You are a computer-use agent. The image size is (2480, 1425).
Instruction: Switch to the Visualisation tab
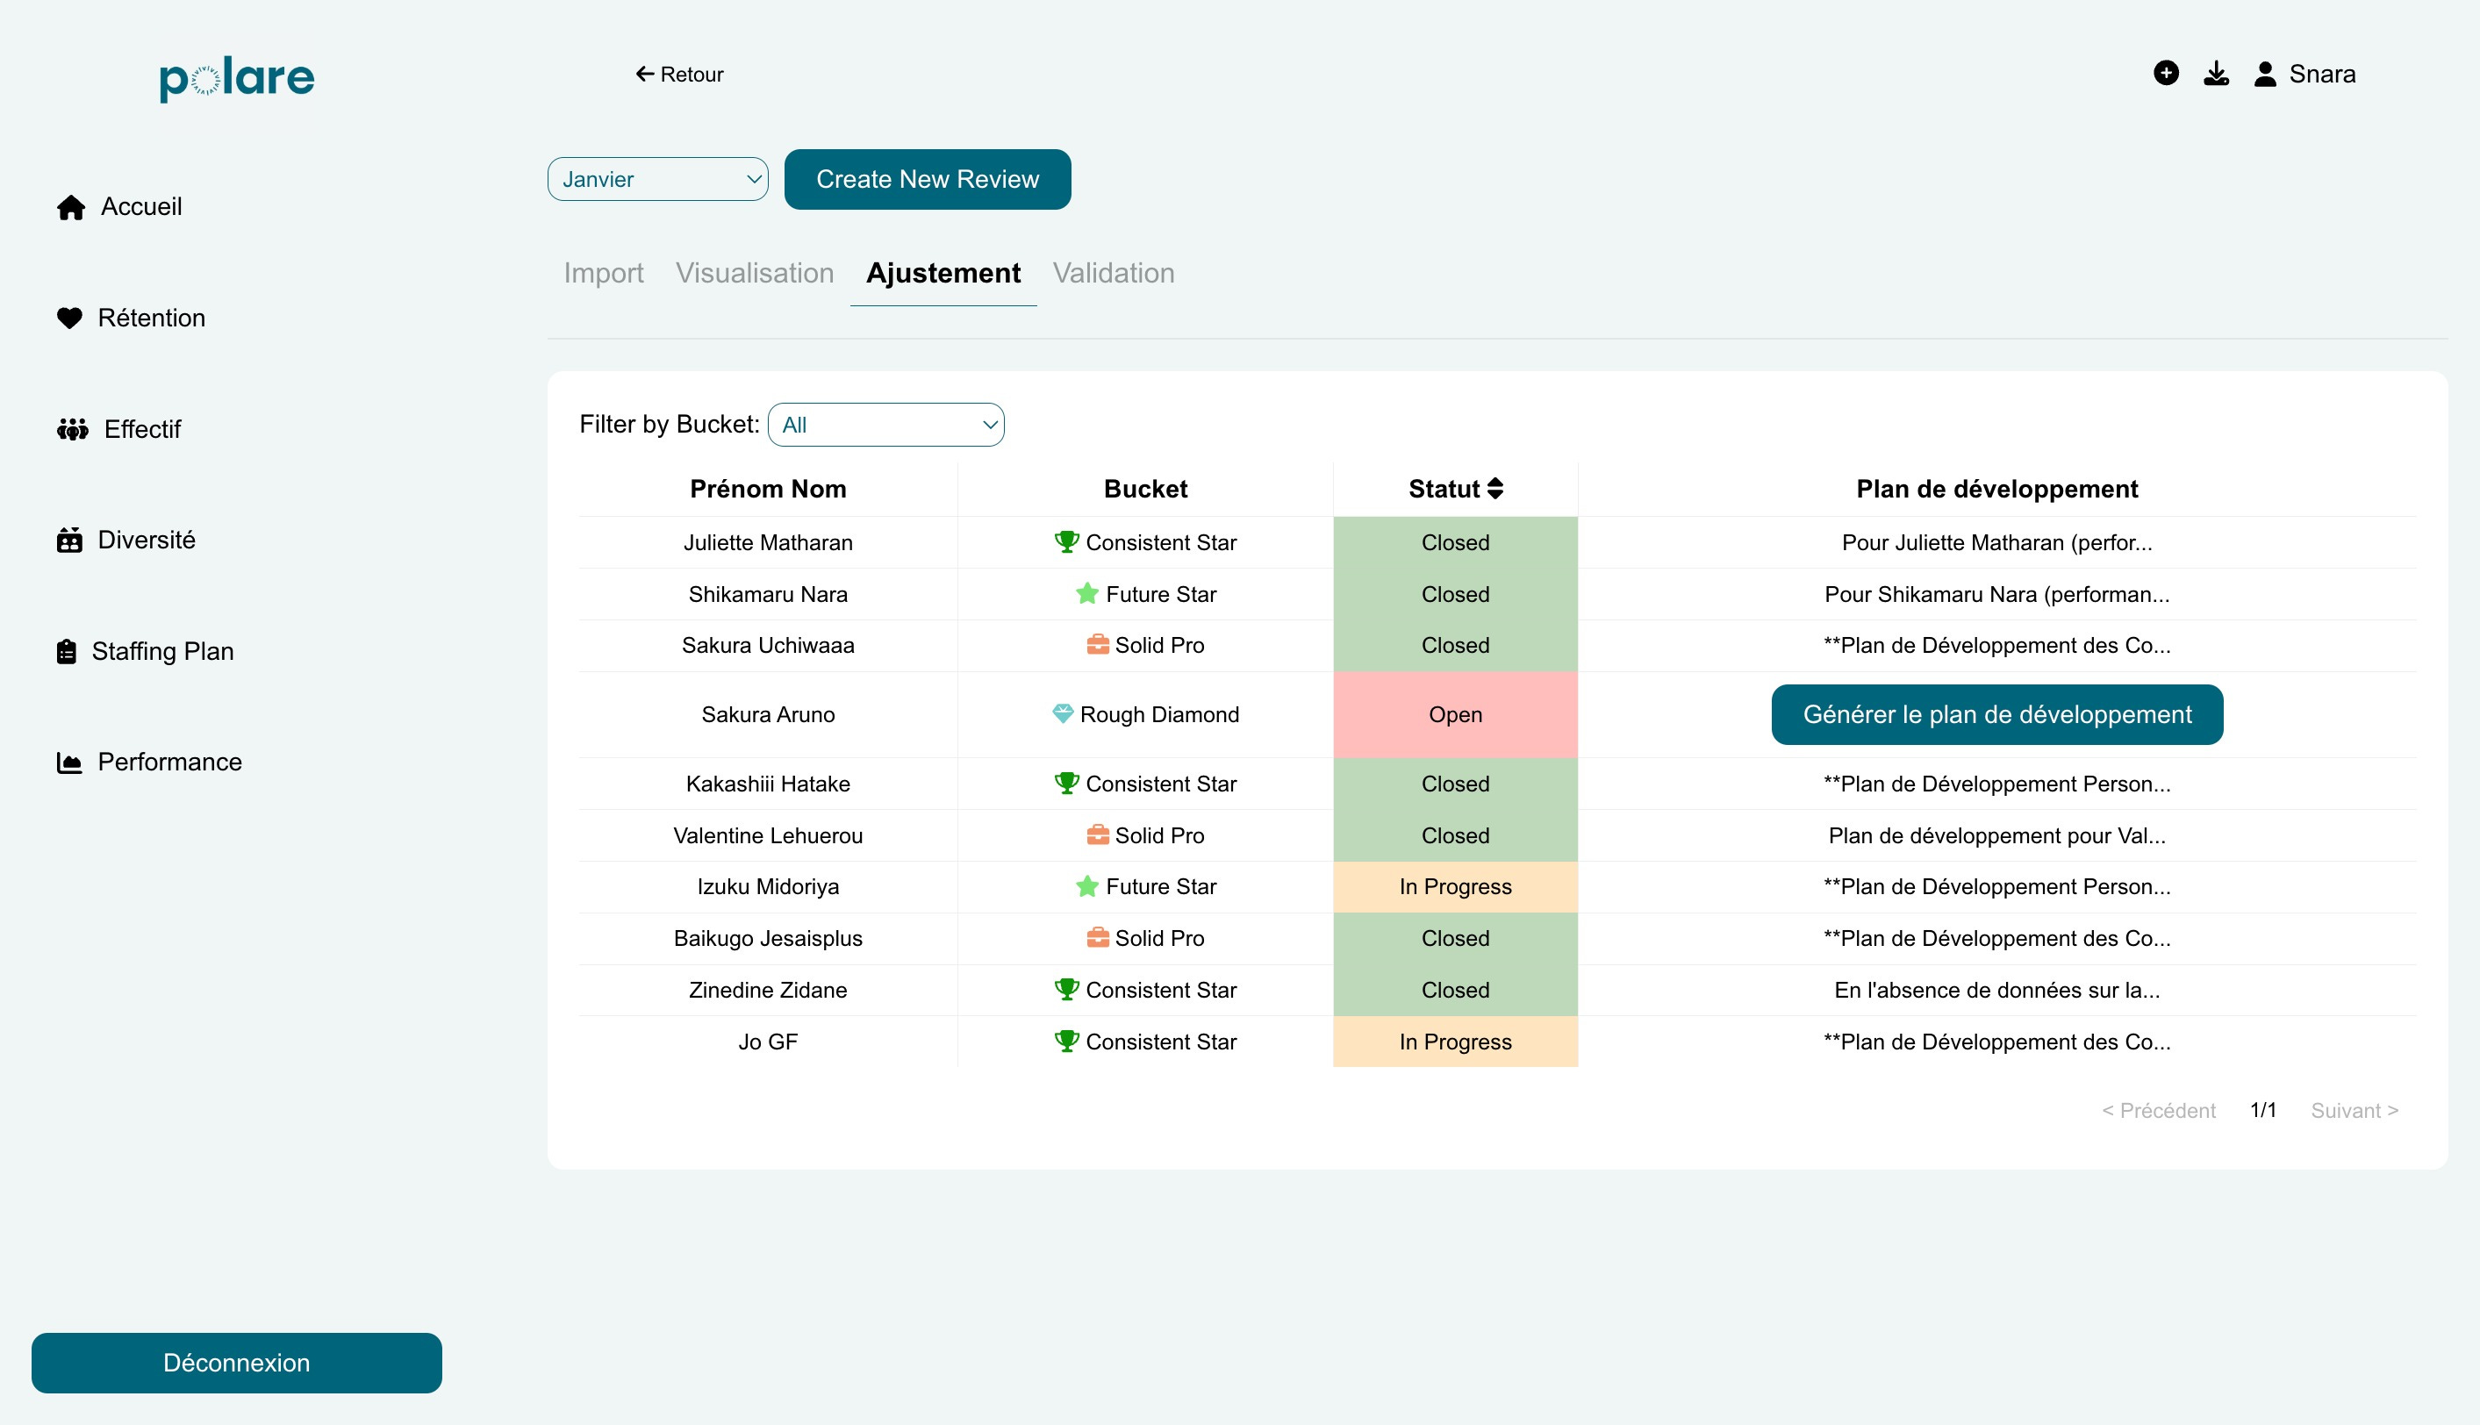tap(754, 273)
